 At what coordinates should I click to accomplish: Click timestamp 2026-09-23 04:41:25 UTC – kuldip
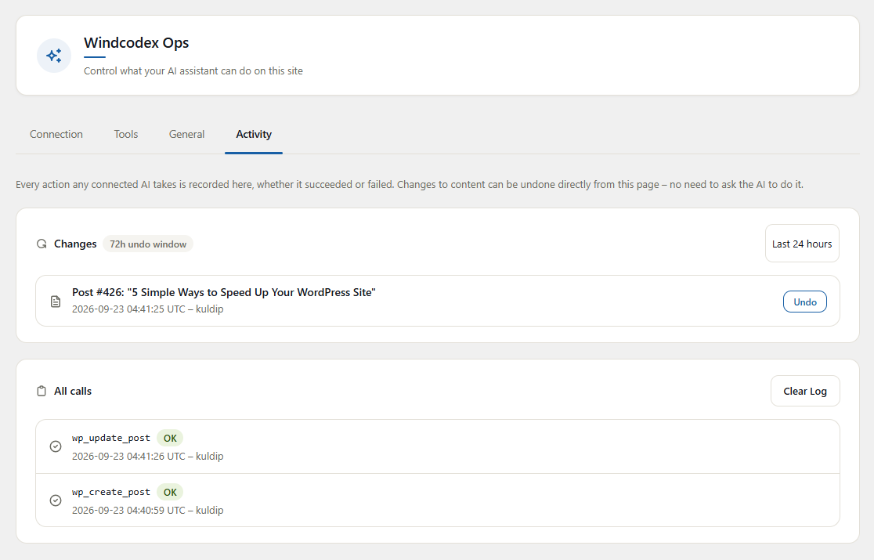[148, 309]
